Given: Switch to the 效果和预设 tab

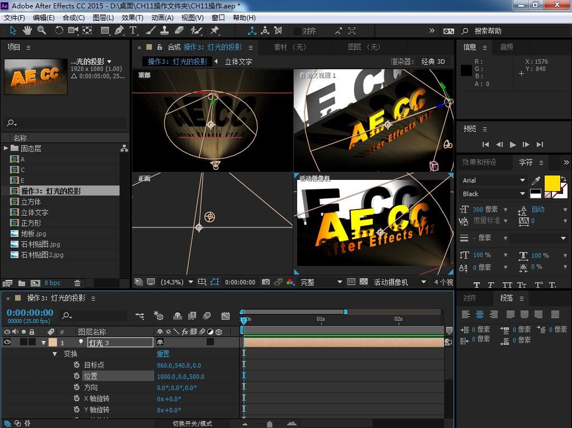Looking at the screenshot, I should coord(479,162).
